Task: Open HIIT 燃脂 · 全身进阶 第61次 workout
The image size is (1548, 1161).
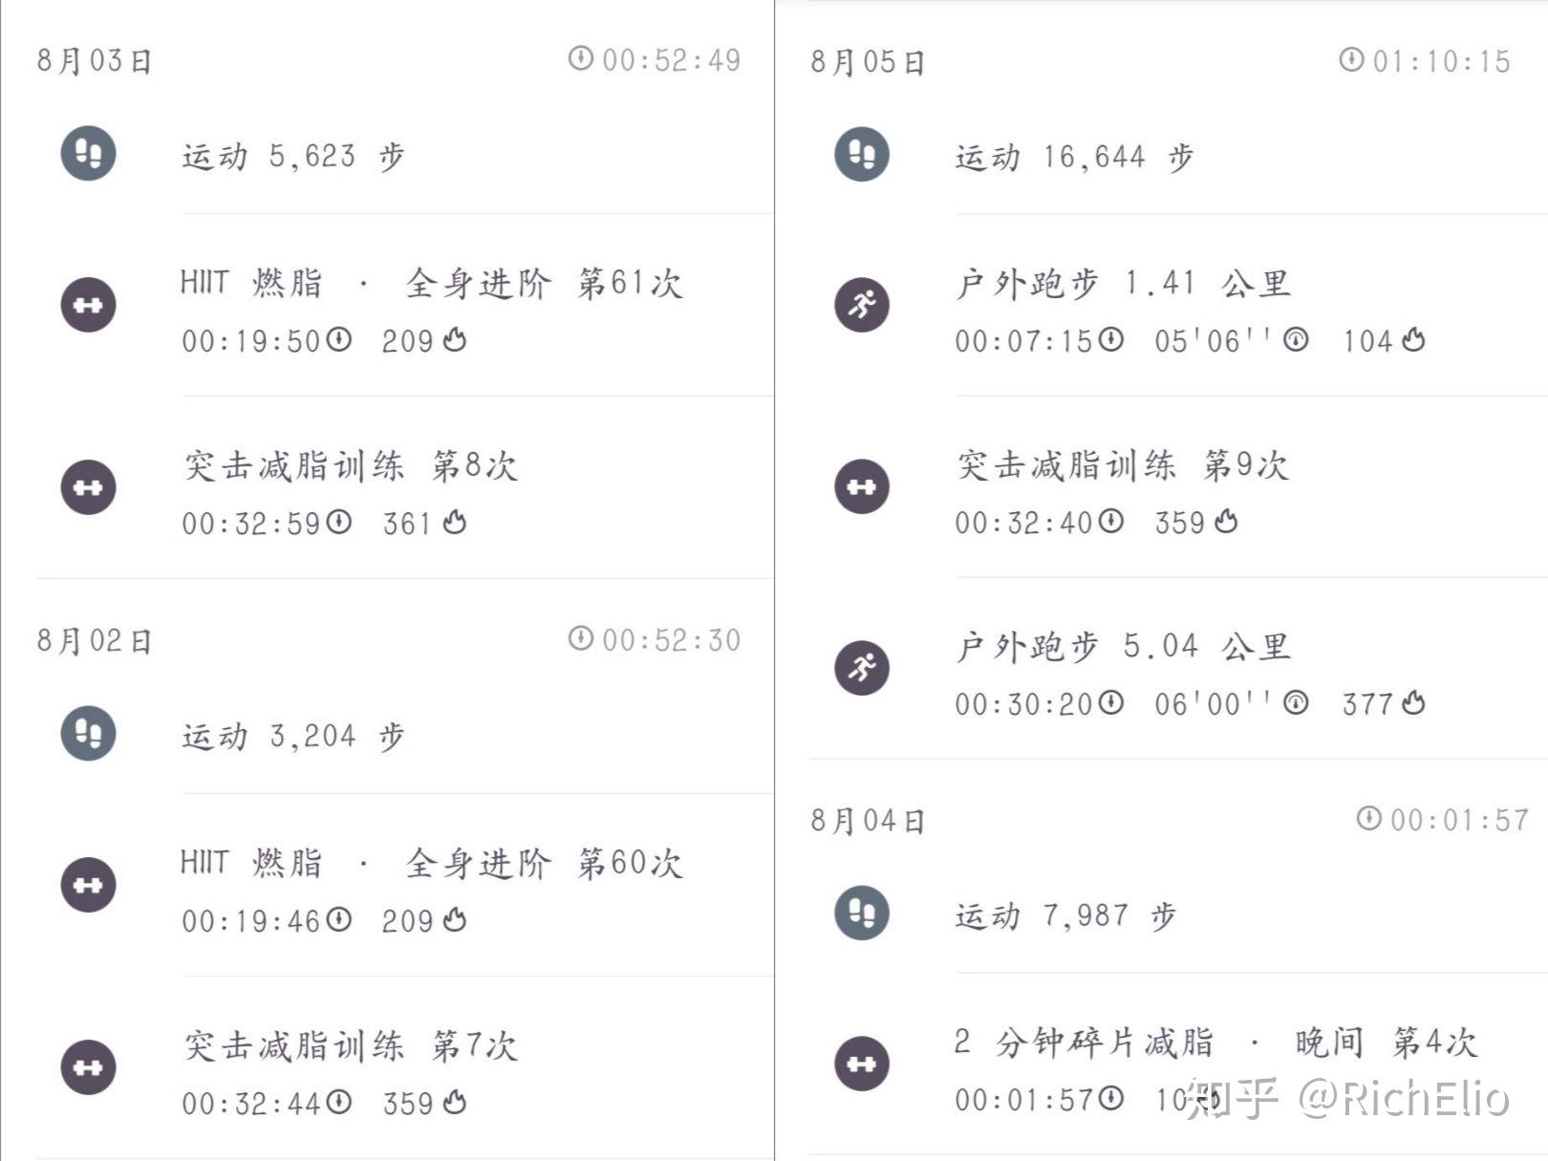Action: click(432, 283)
